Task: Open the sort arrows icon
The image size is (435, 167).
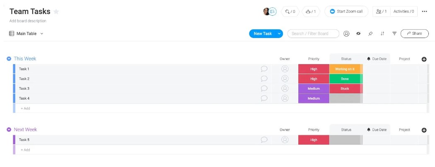Action: tap(382, 33)
